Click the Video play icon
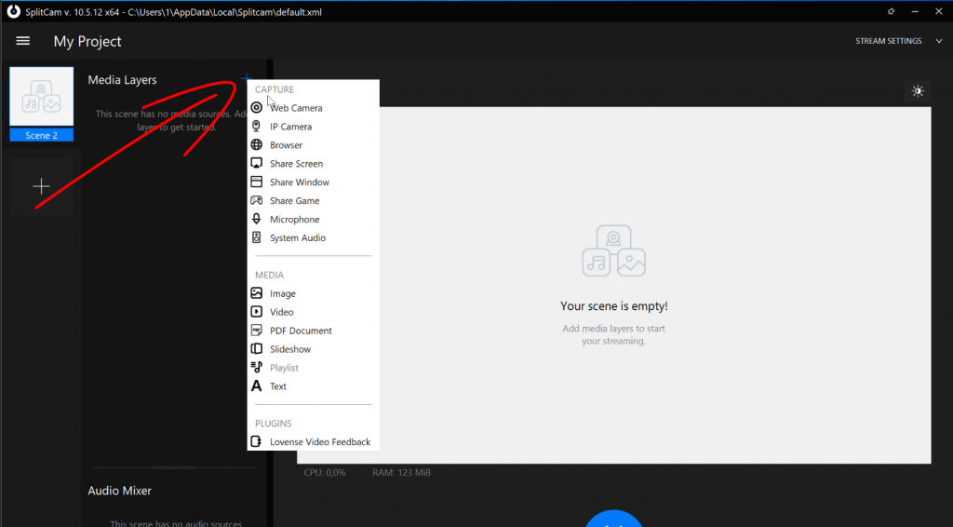Screen dimensions: 953x527 click(257, 311)
